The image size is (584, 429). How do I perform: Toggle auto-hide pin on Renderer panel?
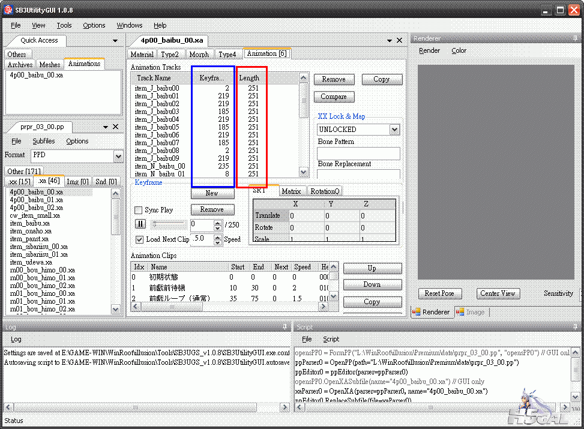[x=576, y=38]
